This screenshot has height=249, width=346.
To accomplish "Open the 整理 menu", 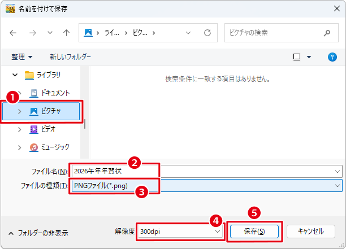I will [22, 57].
